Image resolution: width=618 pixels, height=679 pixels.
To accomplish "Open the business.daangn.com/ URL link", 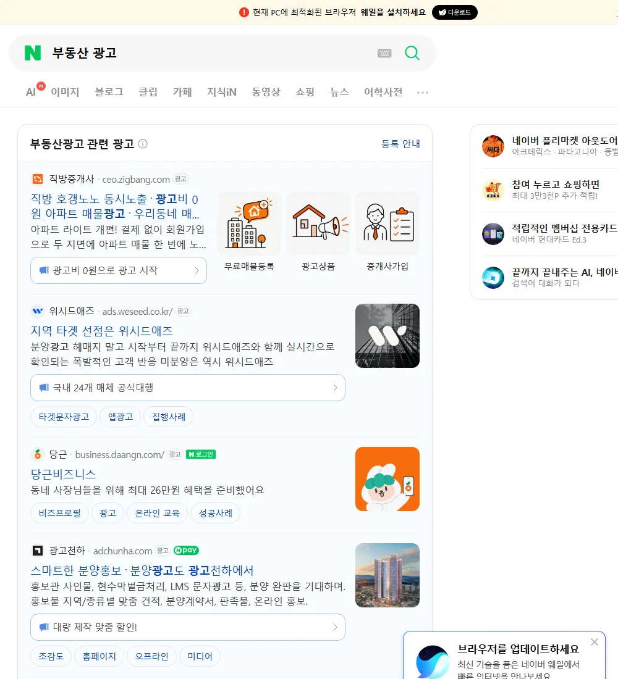I will (120, 455).
